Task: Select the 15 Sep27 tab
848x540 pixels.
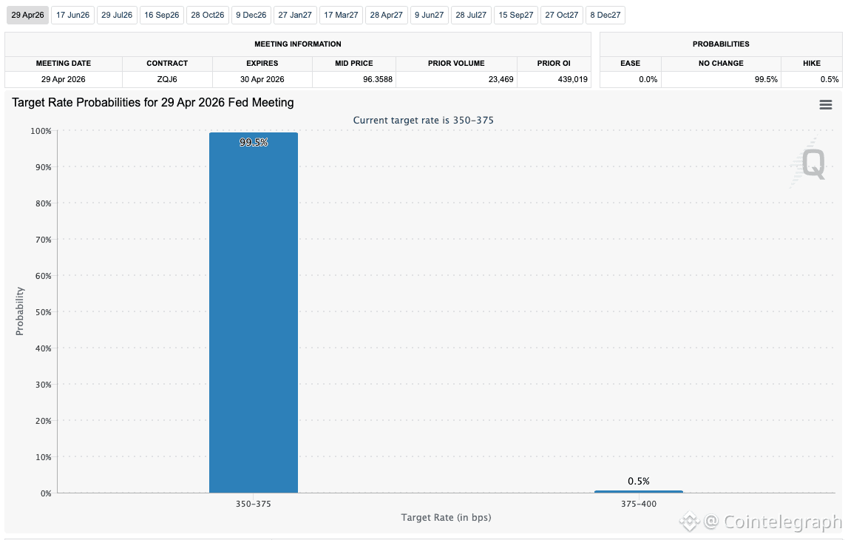Action: pos(516,15)
